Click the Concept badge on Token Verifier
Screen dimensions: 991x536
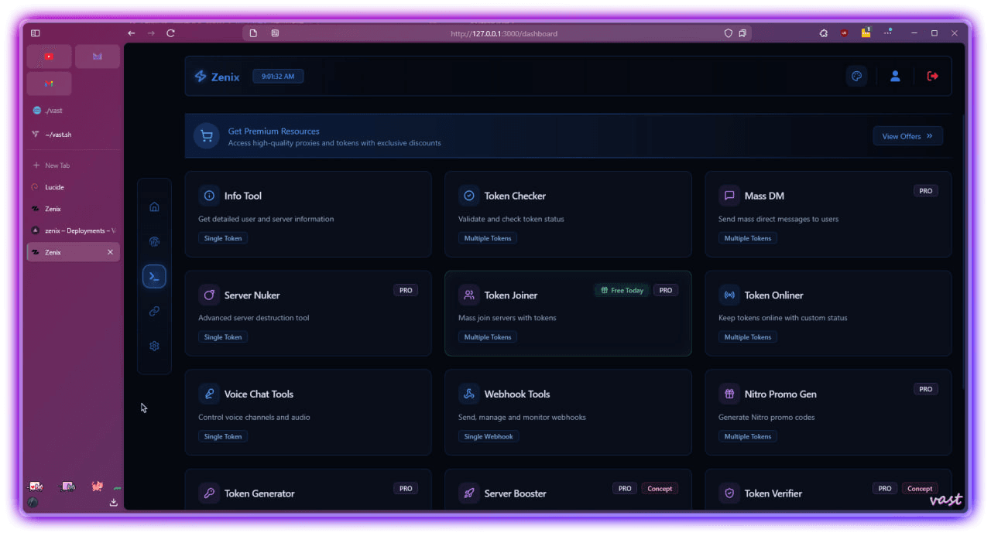pos(920,488)
